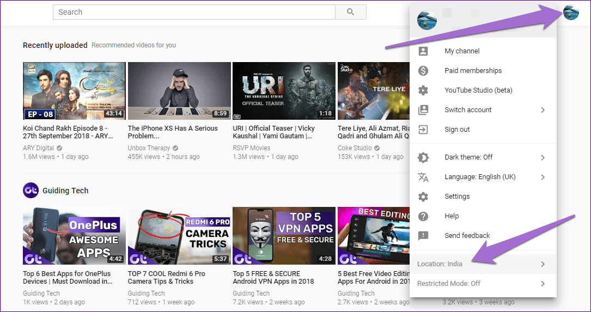Click 'Top 6 Best Apps for OnePlus' title

click(68, 278)
